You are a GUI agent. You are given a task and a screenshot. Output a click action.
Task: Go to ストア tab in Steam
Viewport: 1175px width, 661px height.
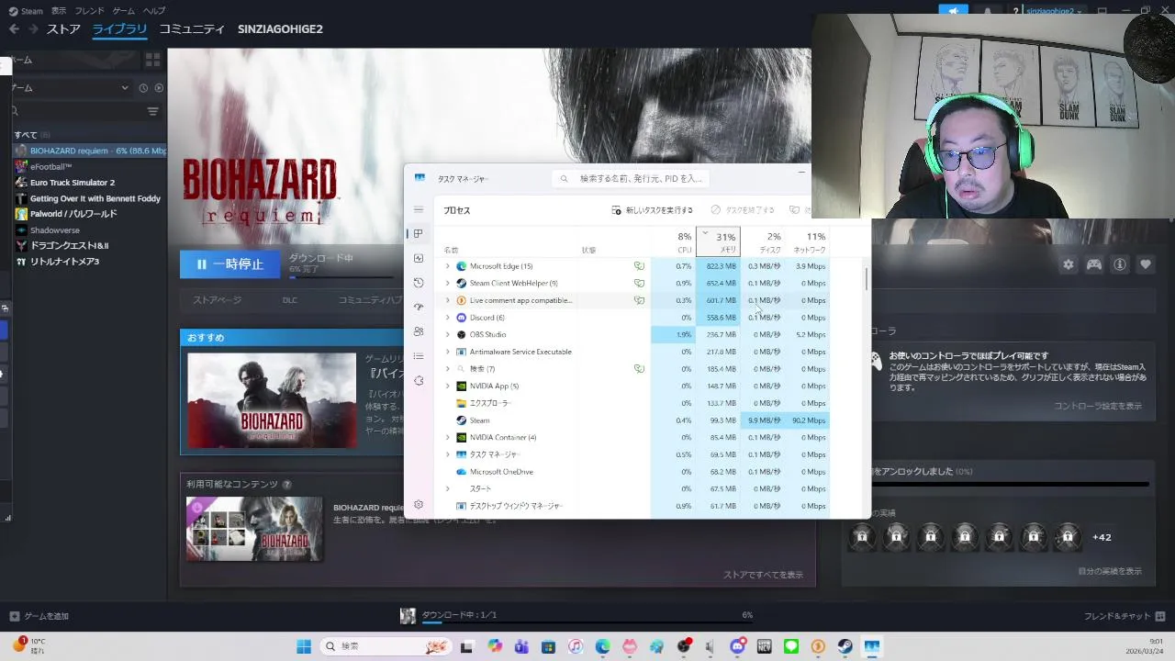[x=63, y=28]
